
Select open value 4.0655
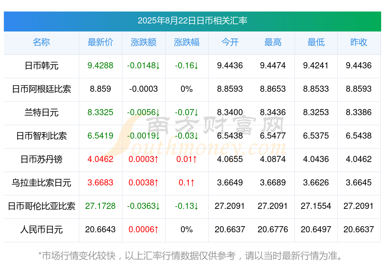[x=230, y=159]
